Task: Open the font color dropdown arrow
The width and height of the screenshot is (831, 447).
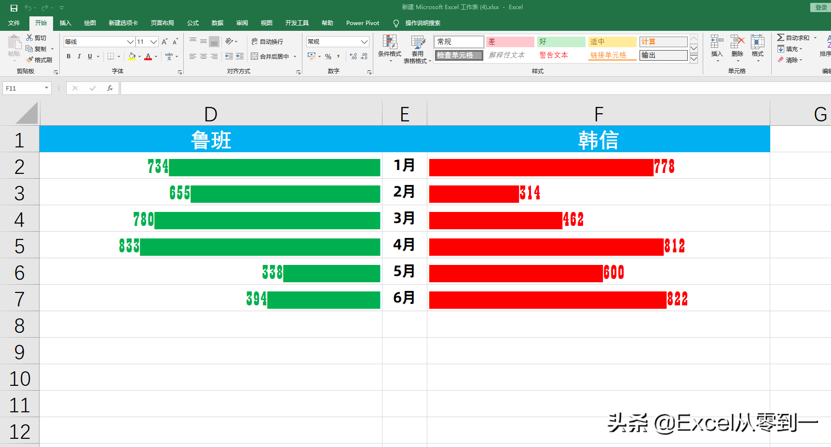Action: tap(156, 57)
